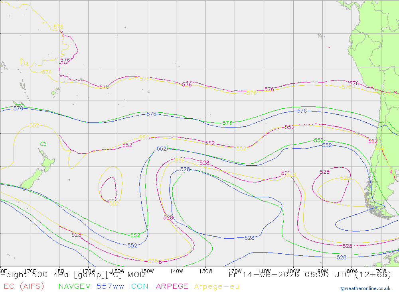Click the 70W longitude label
Screen dimensions: 399x292
coord(381,271)
